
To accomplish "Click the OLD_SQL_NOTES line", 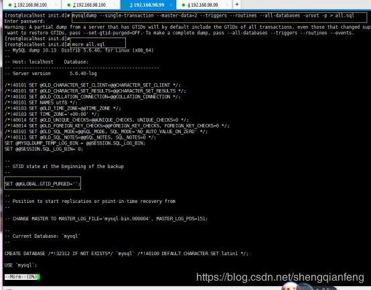I will click(80, 137).
